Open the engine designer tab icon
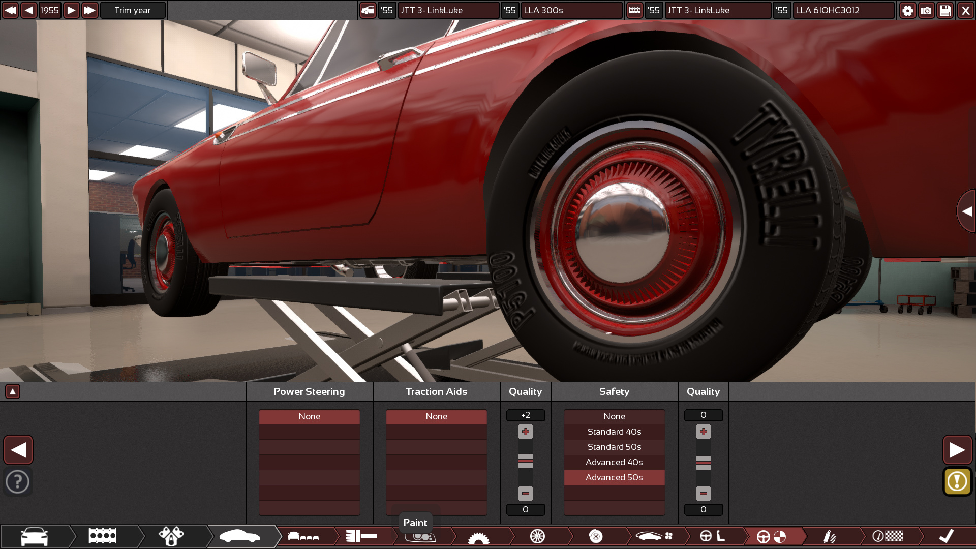Image resolution: width=976 pixels, height=549 pixels. coord(102,536)
